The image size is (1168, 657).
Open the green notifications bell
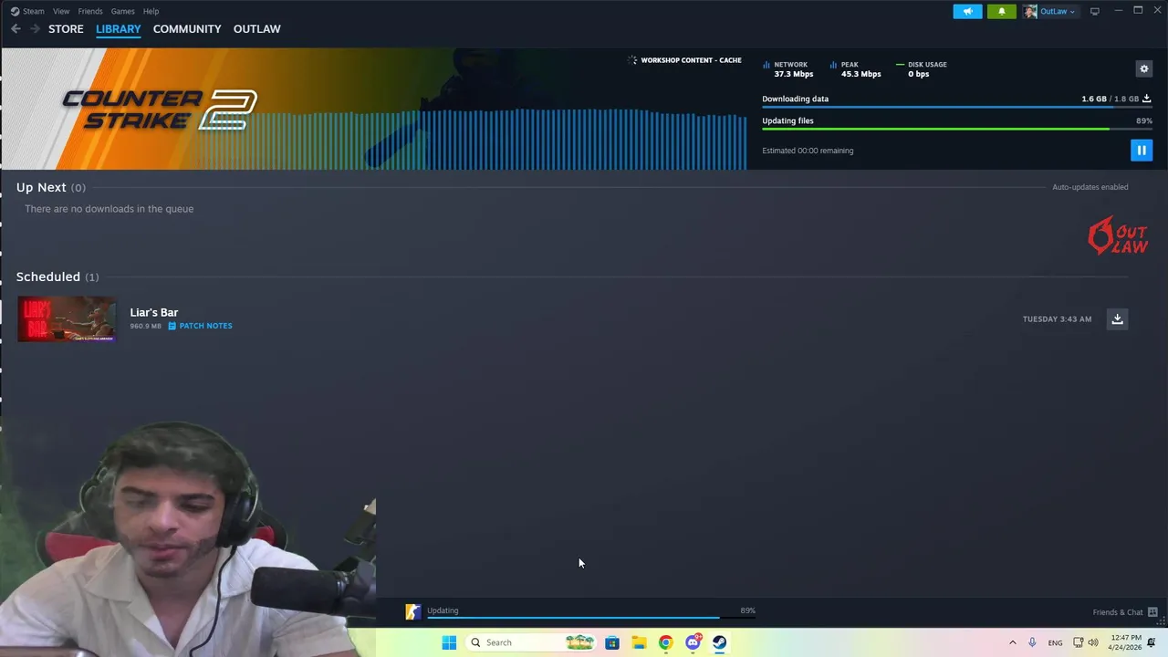[x=1001, y=11]
